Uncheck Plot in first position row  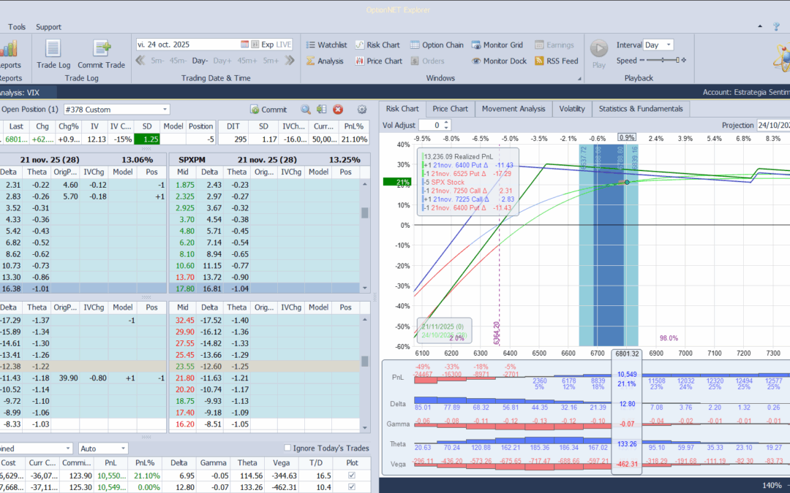[353, 475]
